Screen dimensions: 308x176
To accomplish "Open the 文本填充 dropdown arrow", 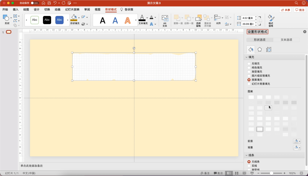I will point(147,18).
